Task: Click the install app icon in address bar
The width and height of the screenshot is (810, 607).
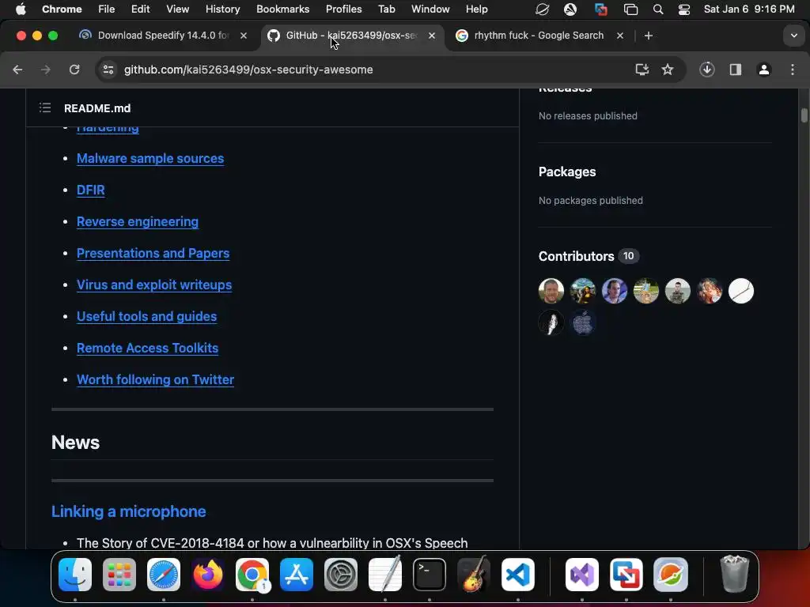Action: click(x=642, y=70)
